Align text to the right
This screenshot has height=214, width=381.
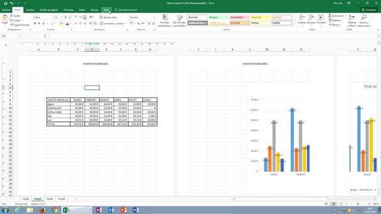pyautogui.click(x=85, y=24)
